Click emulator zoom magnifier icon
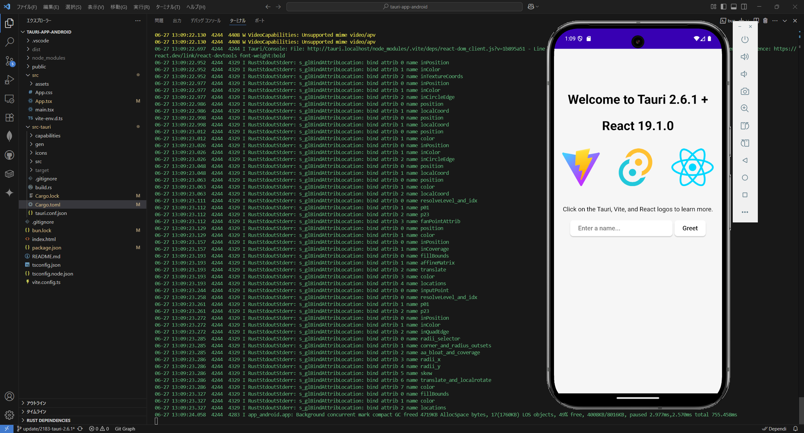804x433 pixels. 745,109
